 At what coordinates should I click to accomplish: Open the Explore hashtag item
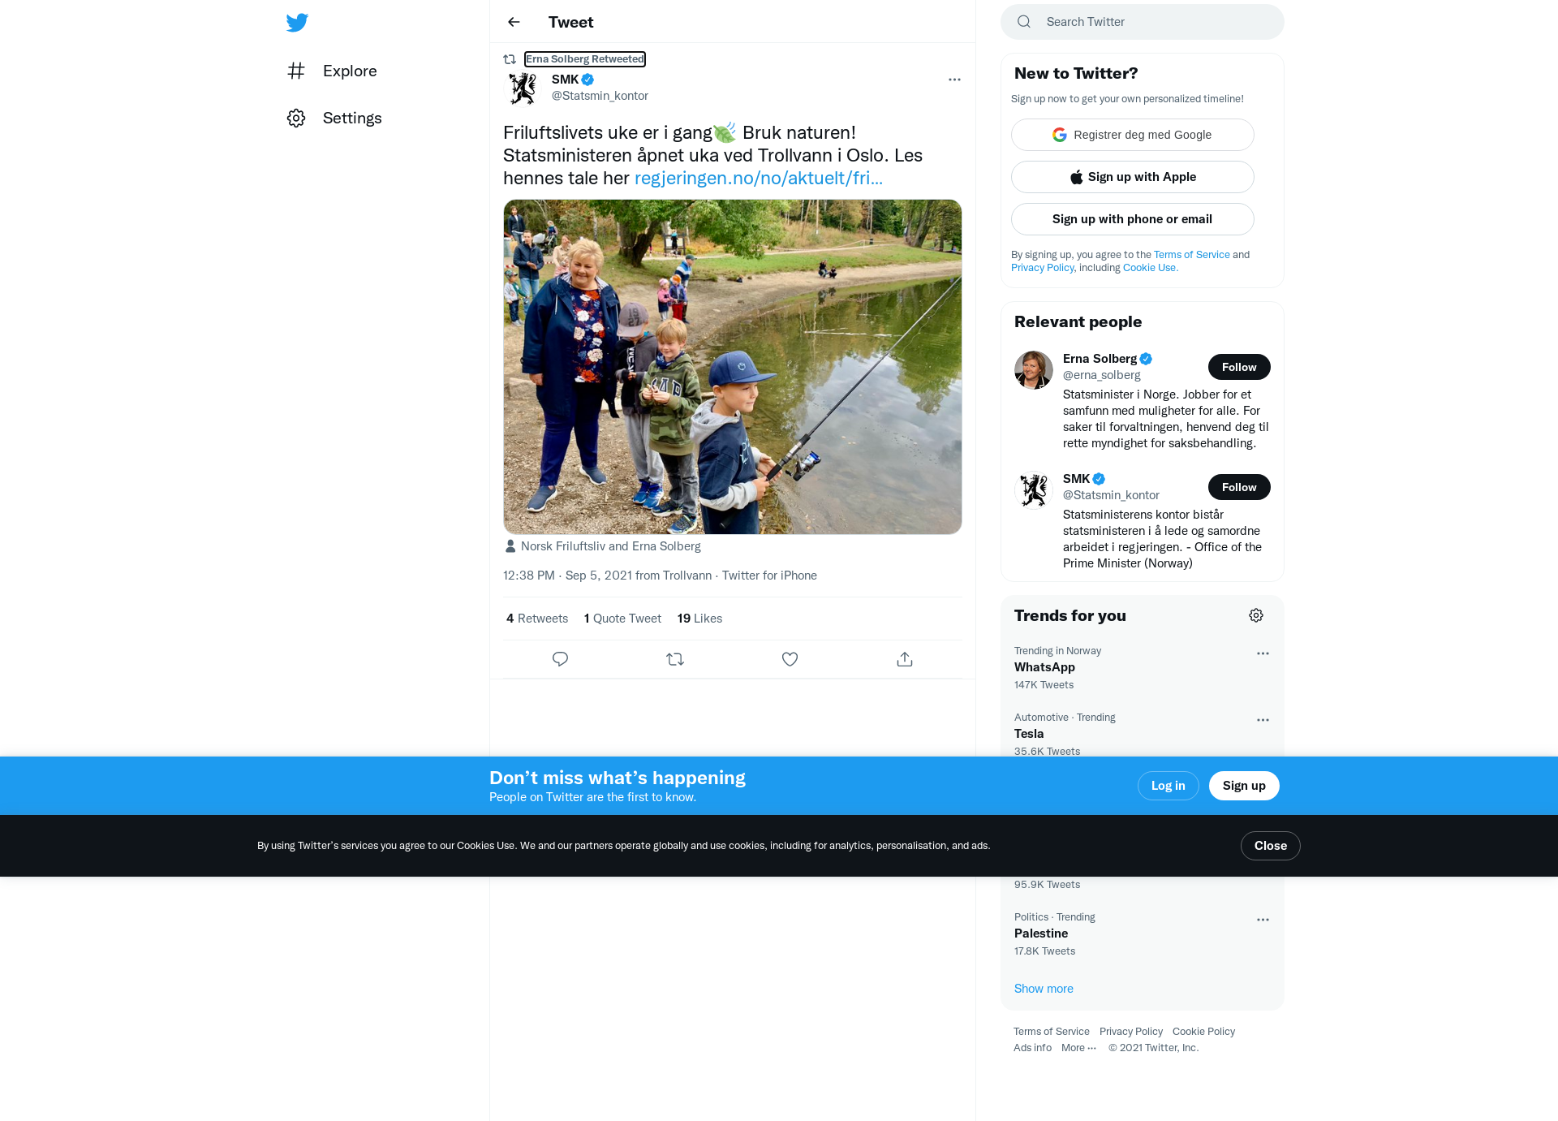[332, 71]
